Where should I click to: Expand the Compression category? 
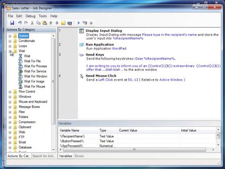pyautogui.click(x=10, y=123)
